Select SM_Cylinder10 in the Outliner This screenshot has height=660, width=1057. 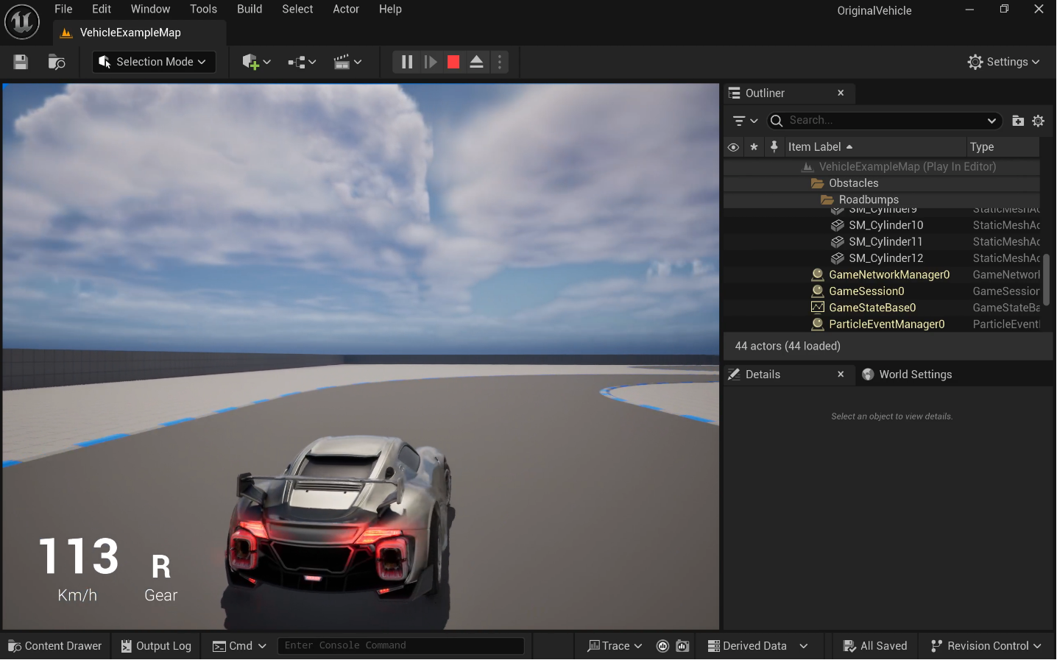pyautogui.click(x=882, y=225)
